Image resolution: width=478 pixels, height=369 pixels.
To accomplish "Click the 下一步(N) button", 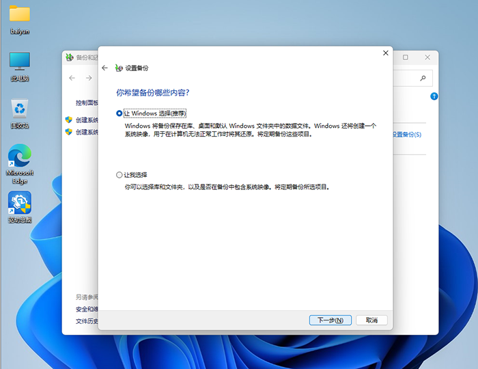I will (x=331, y=320).
